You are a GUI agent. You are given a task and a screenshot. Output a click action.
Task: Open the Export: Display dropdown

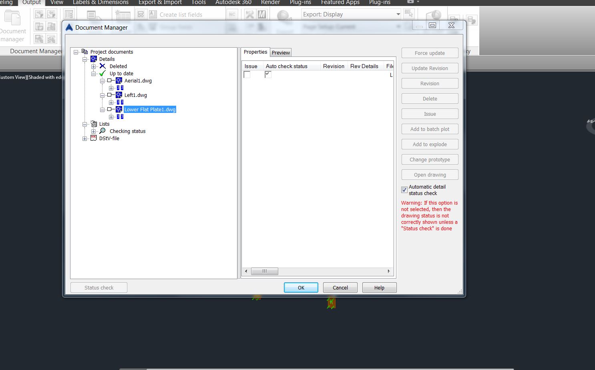pos(398,14)
